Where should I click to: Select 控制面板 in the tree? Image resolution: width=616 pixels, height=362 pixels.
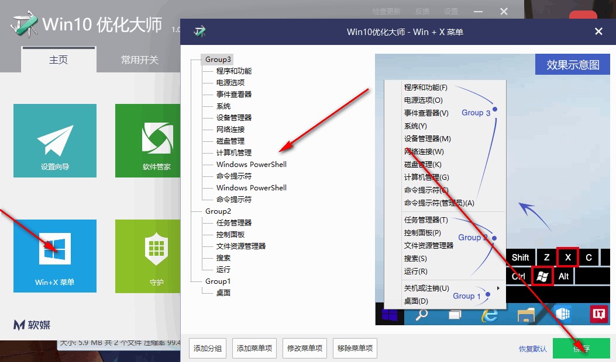(x=230, y=235)
